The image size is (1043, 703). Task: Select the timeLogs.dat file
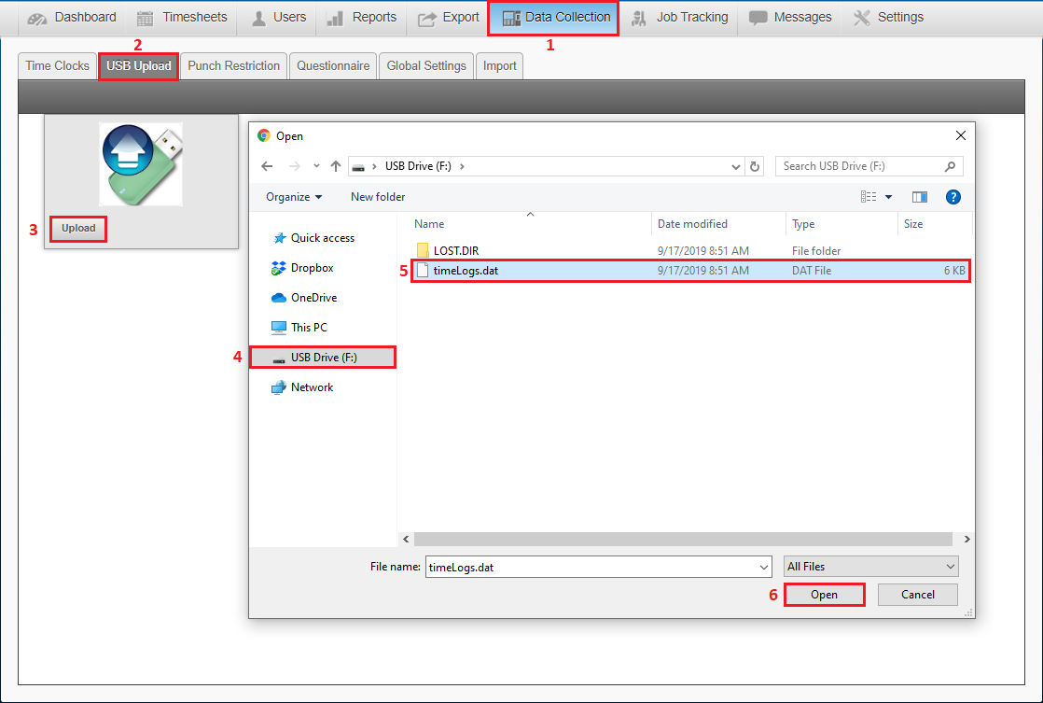tap(464, 271)
